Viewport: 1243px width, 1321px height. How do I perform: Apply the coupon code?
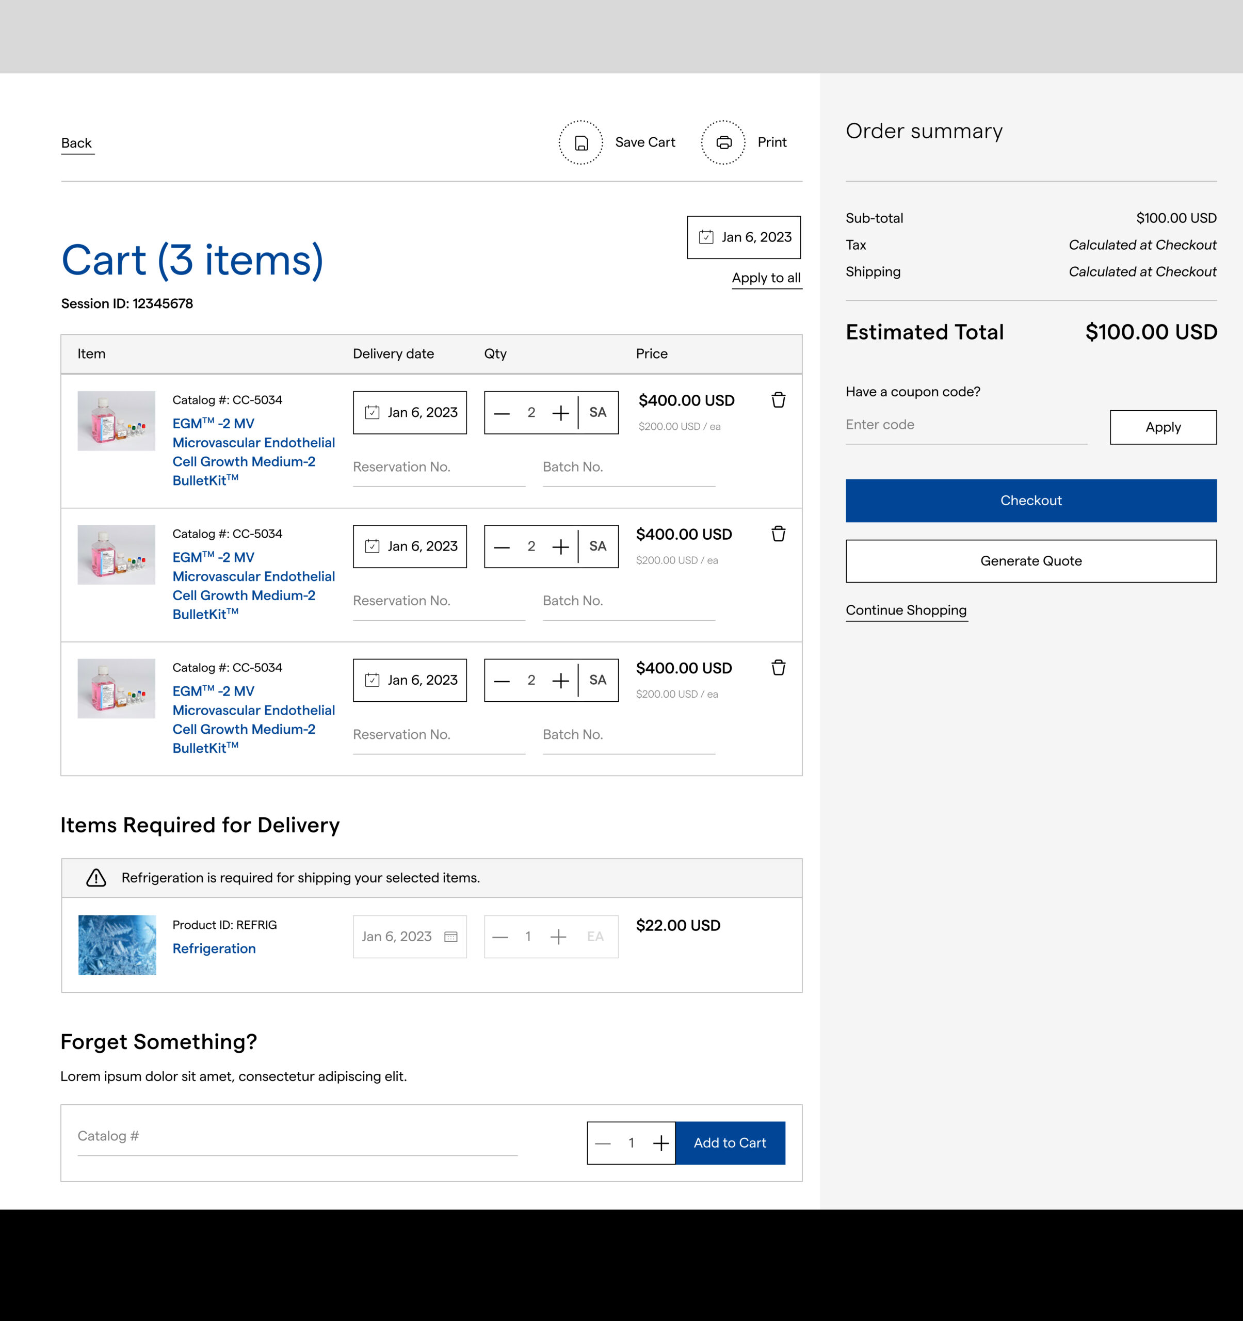[x=1163, y=427]
